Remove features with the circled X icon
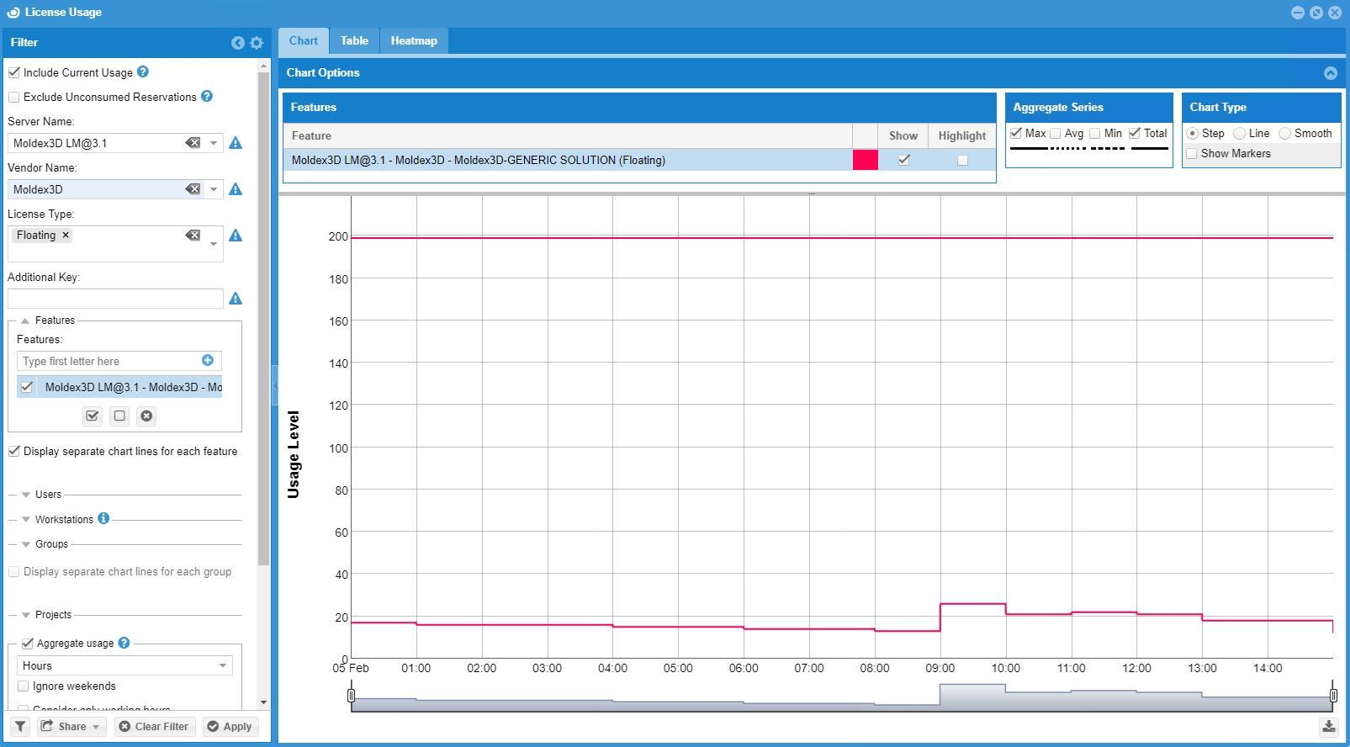 146,416
